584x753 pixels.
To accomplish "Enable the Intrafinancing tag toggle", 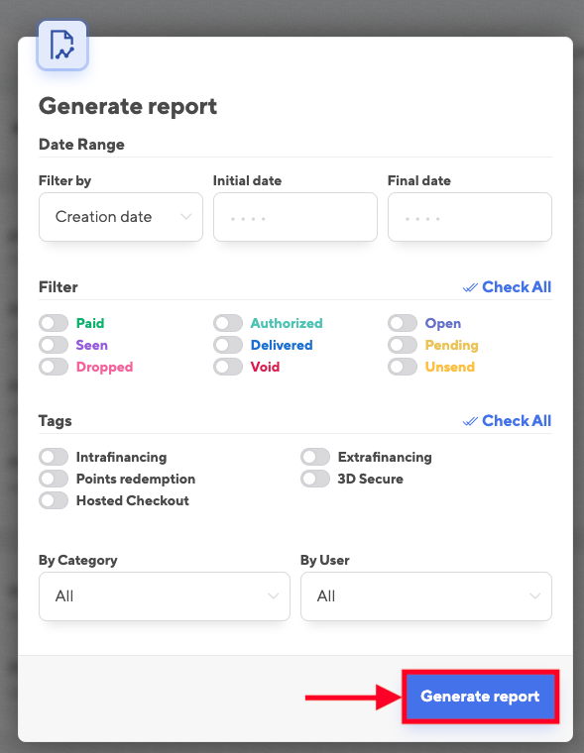I will pos(54,457).
